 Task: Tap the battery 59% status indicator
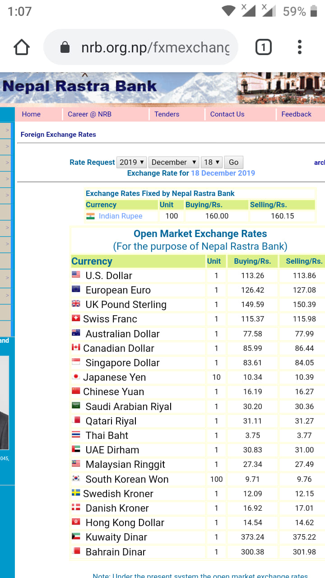[x=300, y=11]
